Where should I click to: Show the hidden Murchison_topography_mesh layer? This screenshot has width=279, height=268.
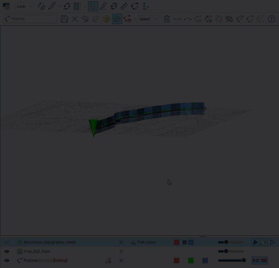pos(7,242)
